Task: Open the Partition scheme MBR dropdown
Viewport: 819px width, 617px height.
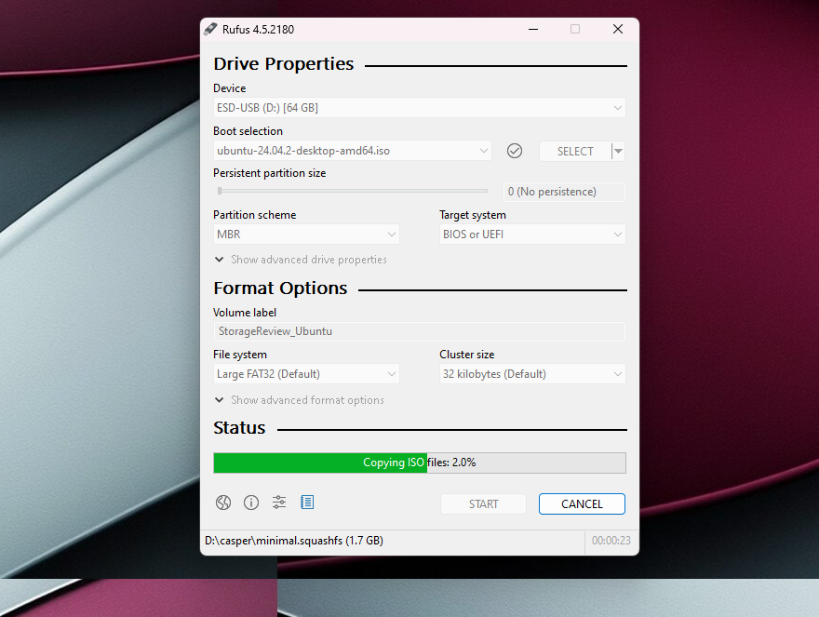Action: click(306, 235)
